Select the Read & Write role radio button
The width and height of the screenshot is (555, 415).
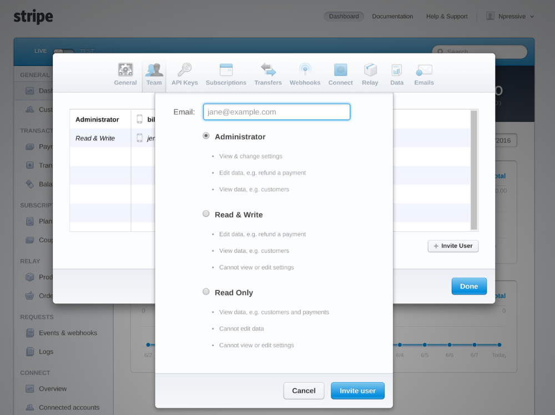point(206,214)
